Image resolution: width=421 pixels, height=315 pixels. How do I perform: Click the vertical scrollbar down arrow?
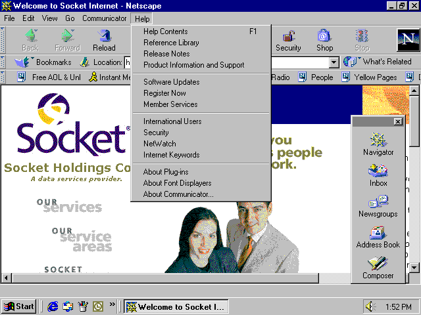414,267
